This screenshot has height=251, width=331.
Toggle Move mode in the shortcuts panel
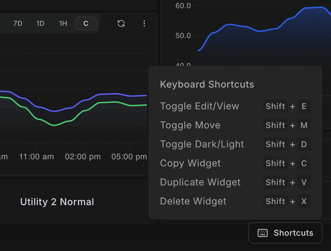pyautogui.click(x=190, y=125)
